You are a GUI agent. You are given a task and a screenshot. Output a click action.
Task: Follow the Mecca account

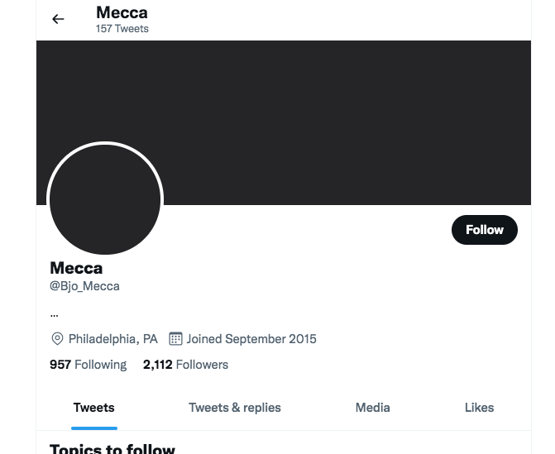point(484,230)
